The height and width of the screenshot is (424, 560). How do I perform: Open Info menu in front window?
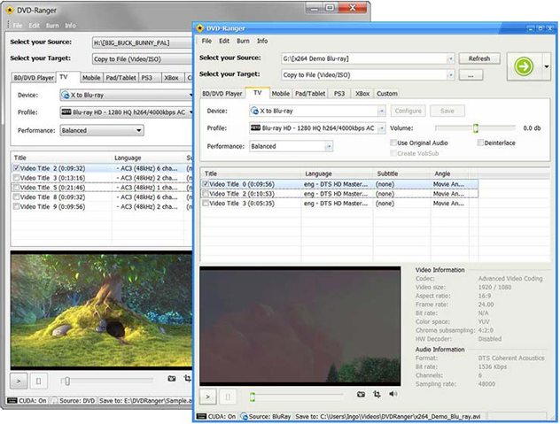(x=262, y=41)
